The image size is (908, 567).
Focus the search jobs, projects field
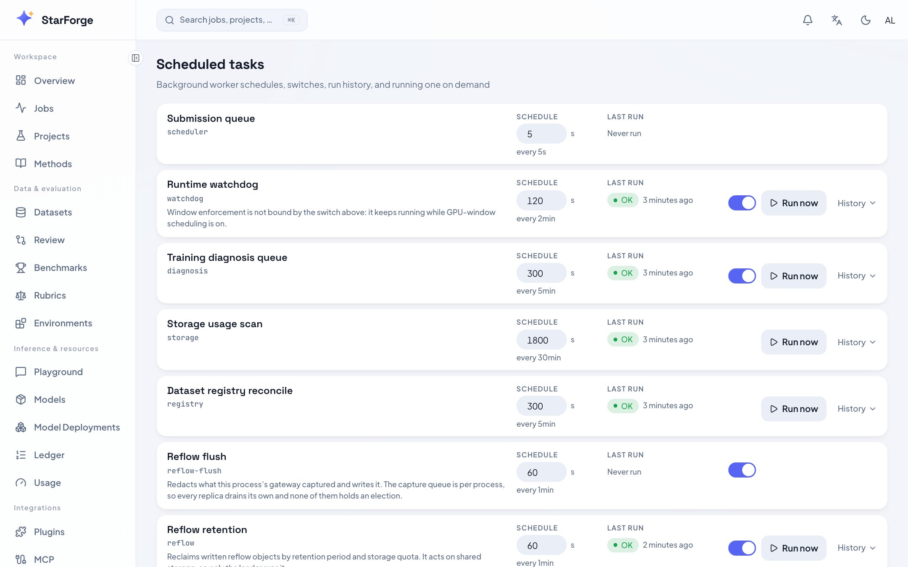pyautogui.click(x=232, y=20)
